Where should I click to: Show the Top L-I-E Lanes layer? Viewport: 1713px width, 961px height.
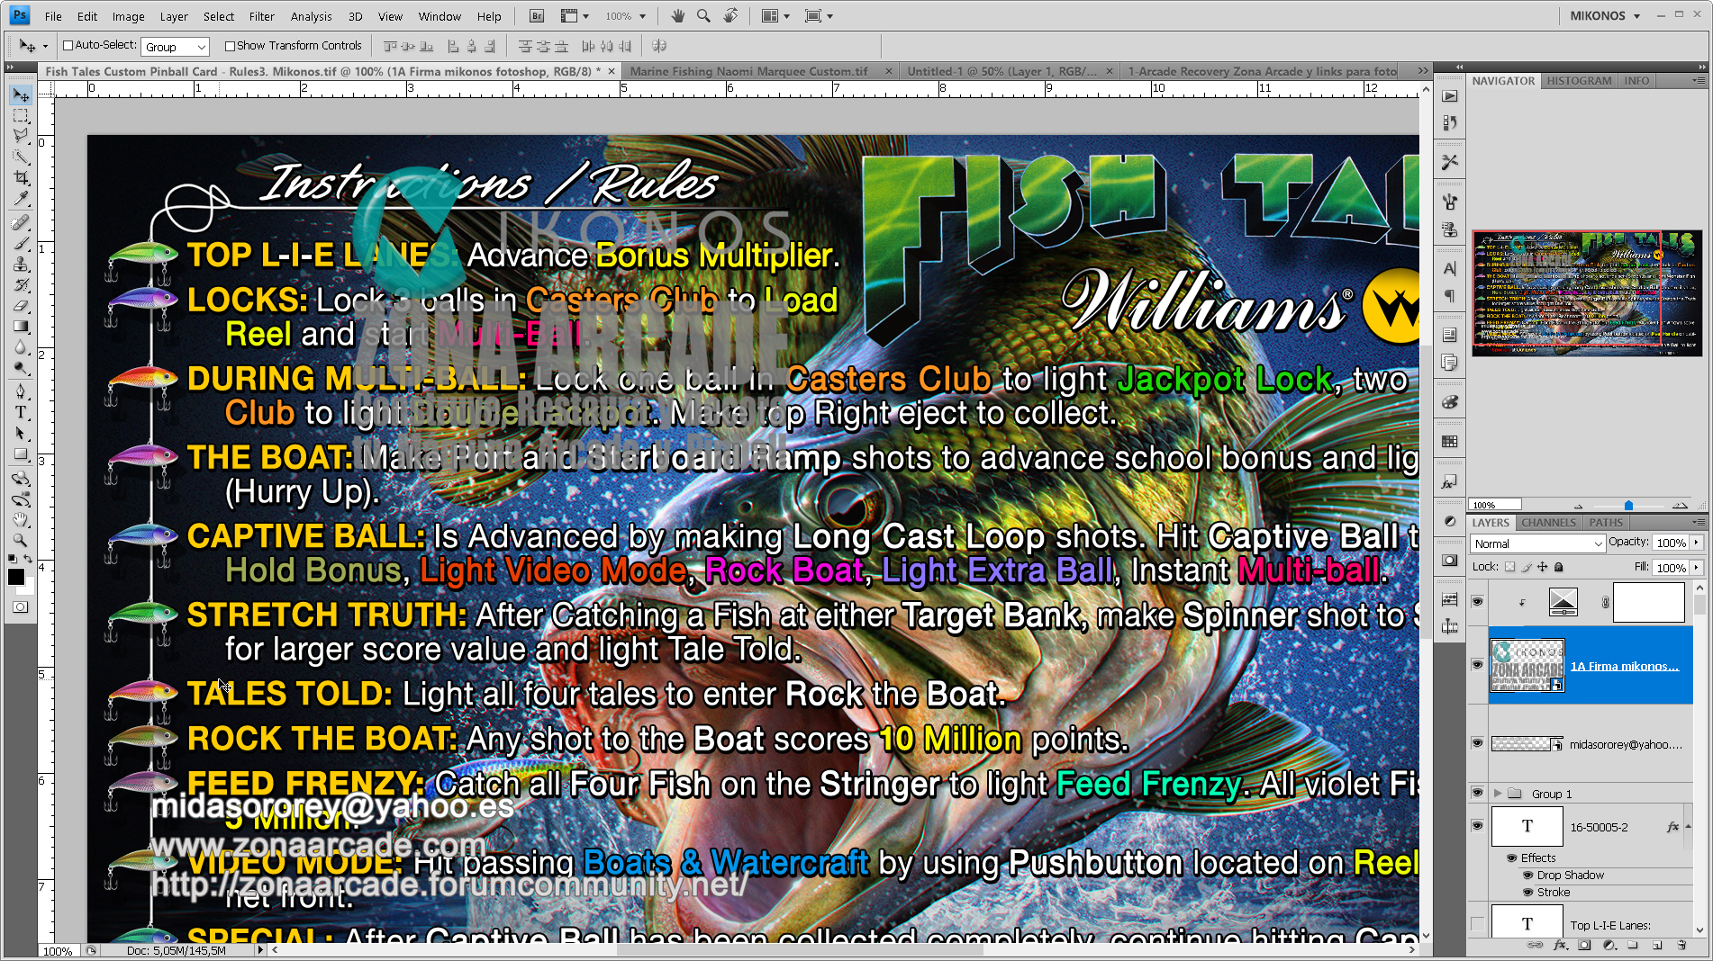(1477, 924)
